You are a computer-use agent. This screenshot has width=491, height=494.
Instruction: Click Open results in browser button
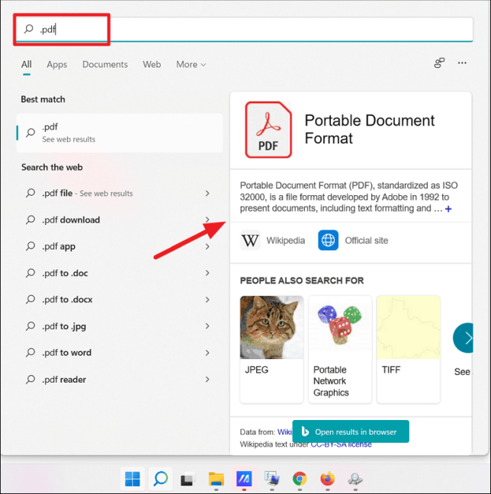[351, 431]
